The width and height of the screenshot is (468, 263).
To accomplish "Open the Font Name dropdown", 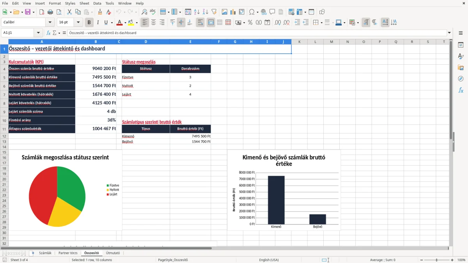I will coord(50,23).
